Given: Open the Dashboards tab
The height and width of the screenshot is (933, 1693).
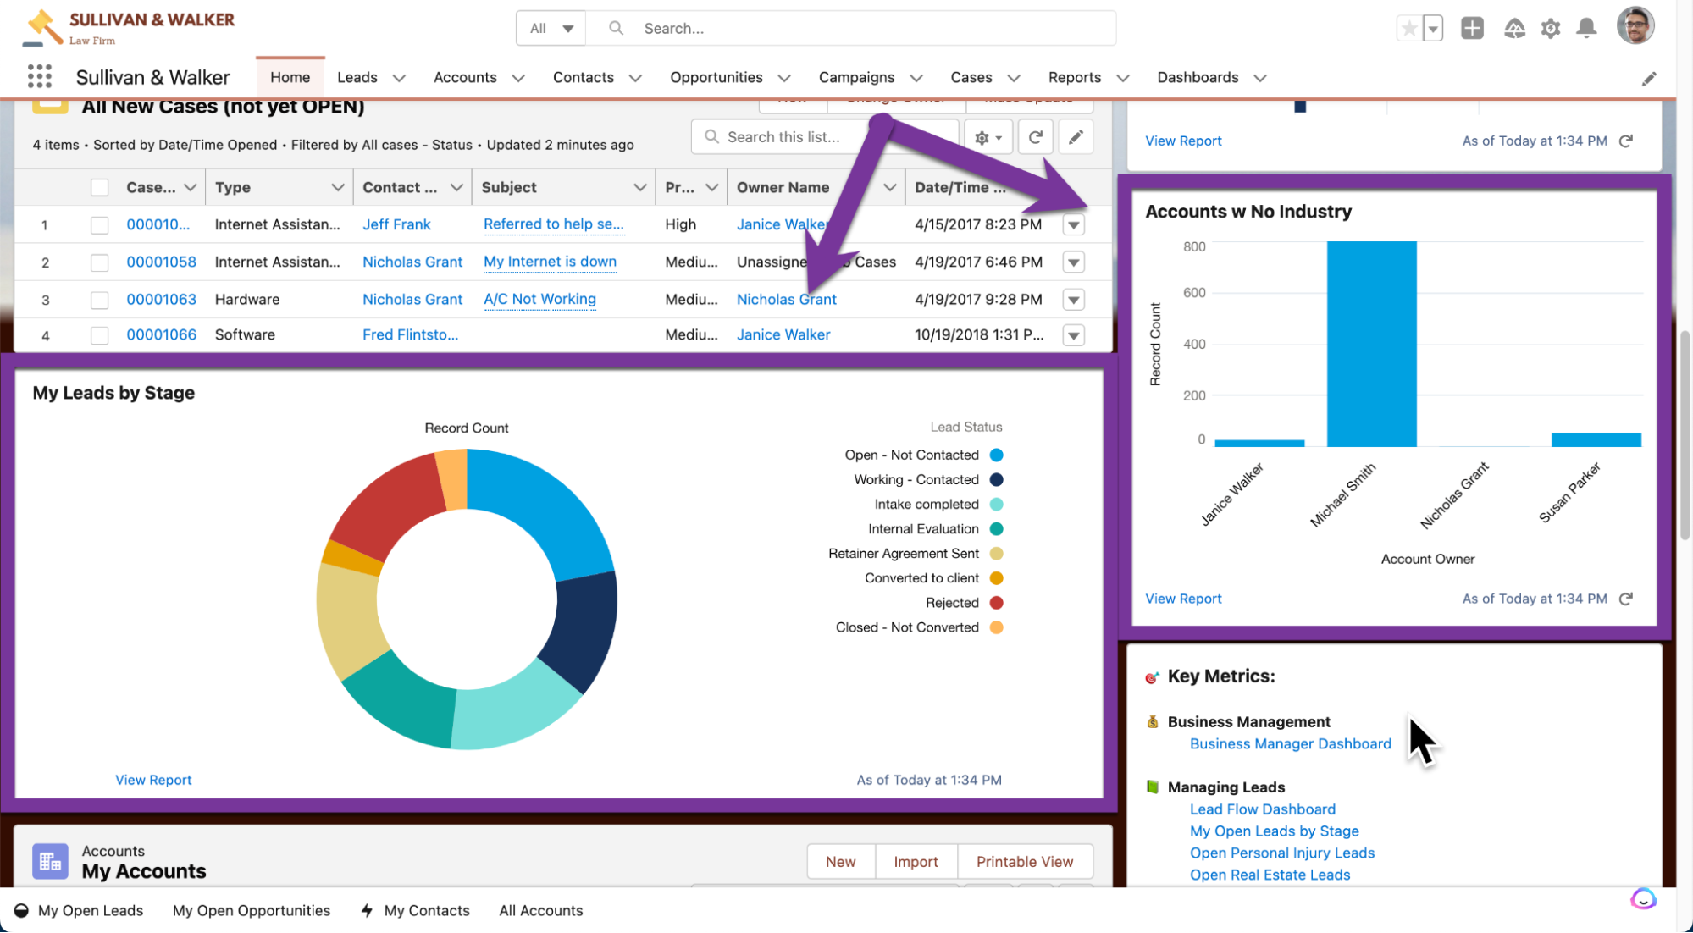Looking at the screenshot, I should pyautogui.click(x=1198, y=77).
